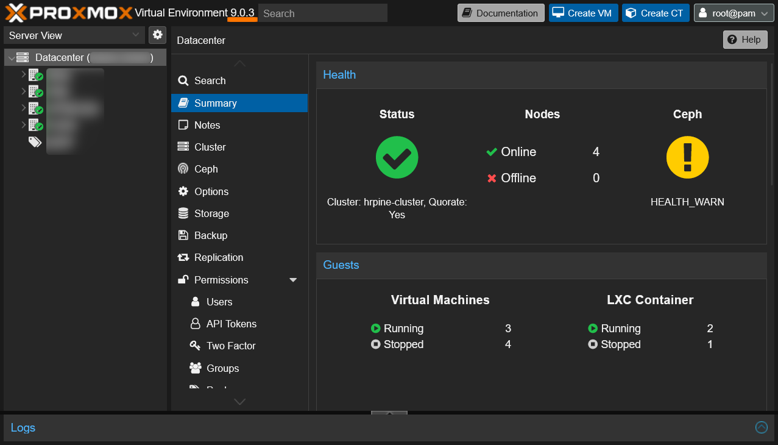Screen dimensions: 778x445
Task: Click the Replication arrows icon
Action: (x=183, y=257)
